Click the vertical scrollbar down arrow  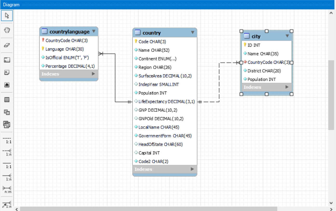[x=331, y=203]
